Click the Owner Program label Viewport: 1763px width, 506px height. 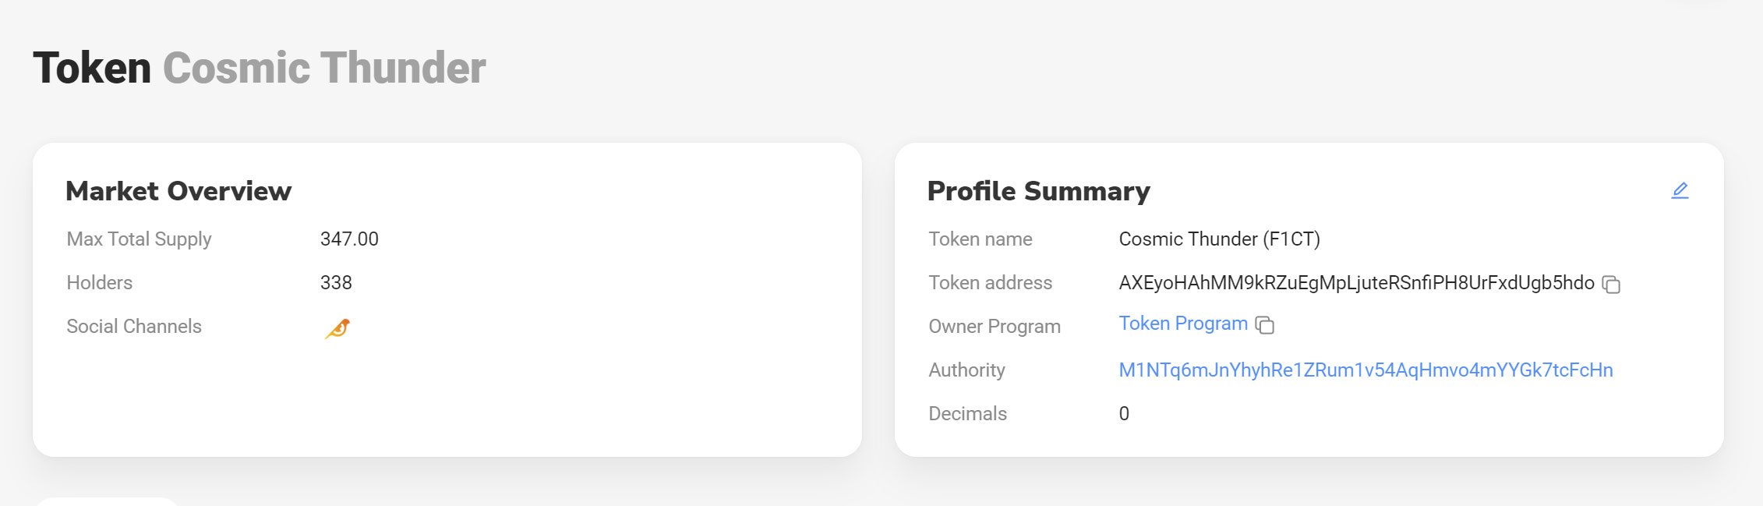click(994, 327)
